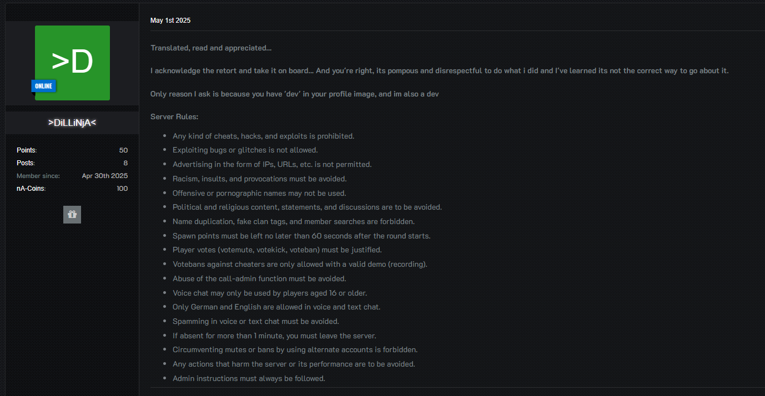
Task: Click the rule about cheats, hacks, and exploits
Action: (263, 136)
